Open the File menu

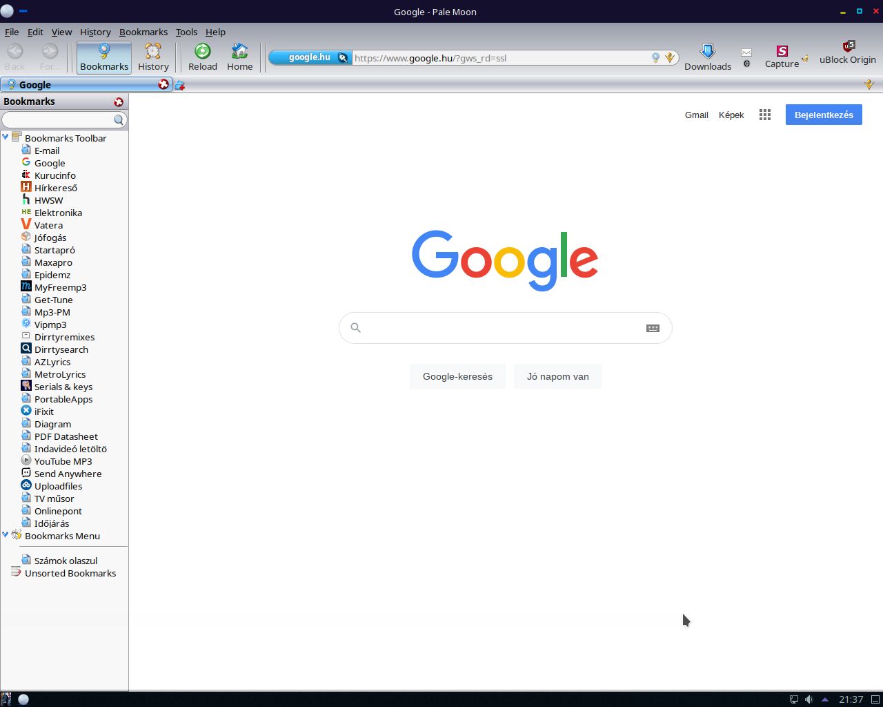[12, 32]
